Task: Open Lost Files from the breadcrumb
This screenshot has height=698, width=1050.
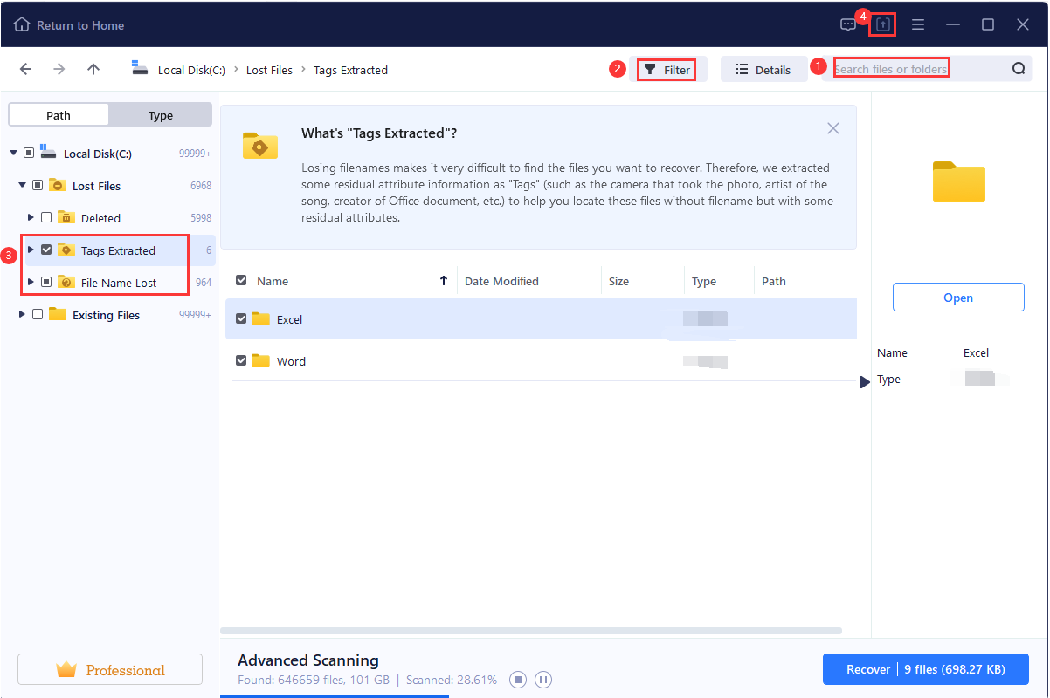Action: click(x=269, y=70)
